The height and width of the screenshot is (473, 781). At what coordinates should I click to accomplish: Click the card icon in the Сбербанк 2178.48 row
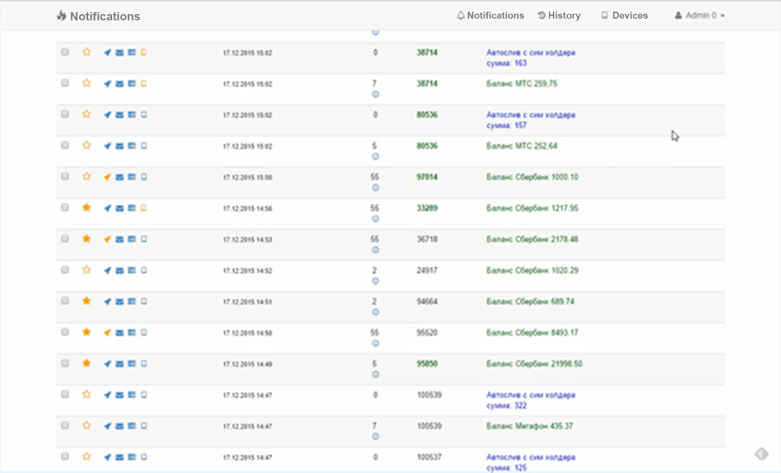coord(132,239)
